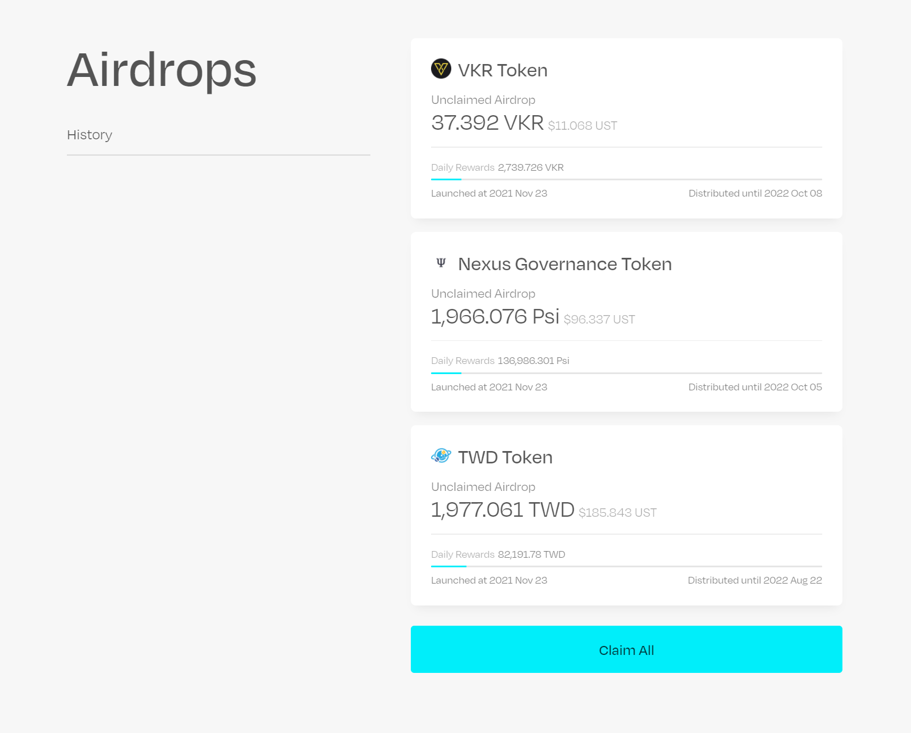Click the Nexus Psi distribution progress bar
The image size is (911, 733).
[626, 373]
